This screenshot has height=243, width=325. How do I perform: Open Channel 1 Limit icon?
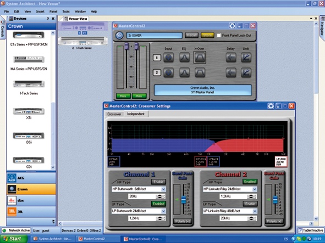click(x=246, y=58)
